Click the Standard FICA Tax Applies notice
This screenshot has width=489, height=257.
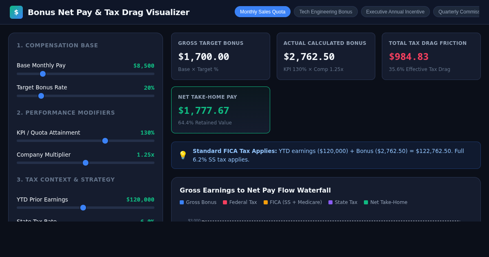326,155
